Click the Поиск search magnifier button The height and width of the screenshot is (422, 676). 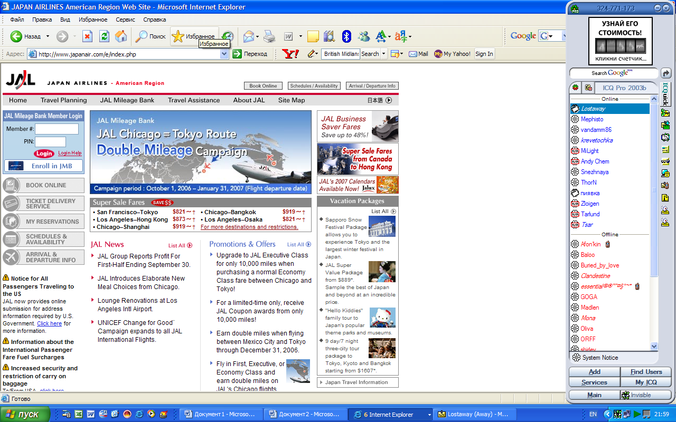pos(151,36)
